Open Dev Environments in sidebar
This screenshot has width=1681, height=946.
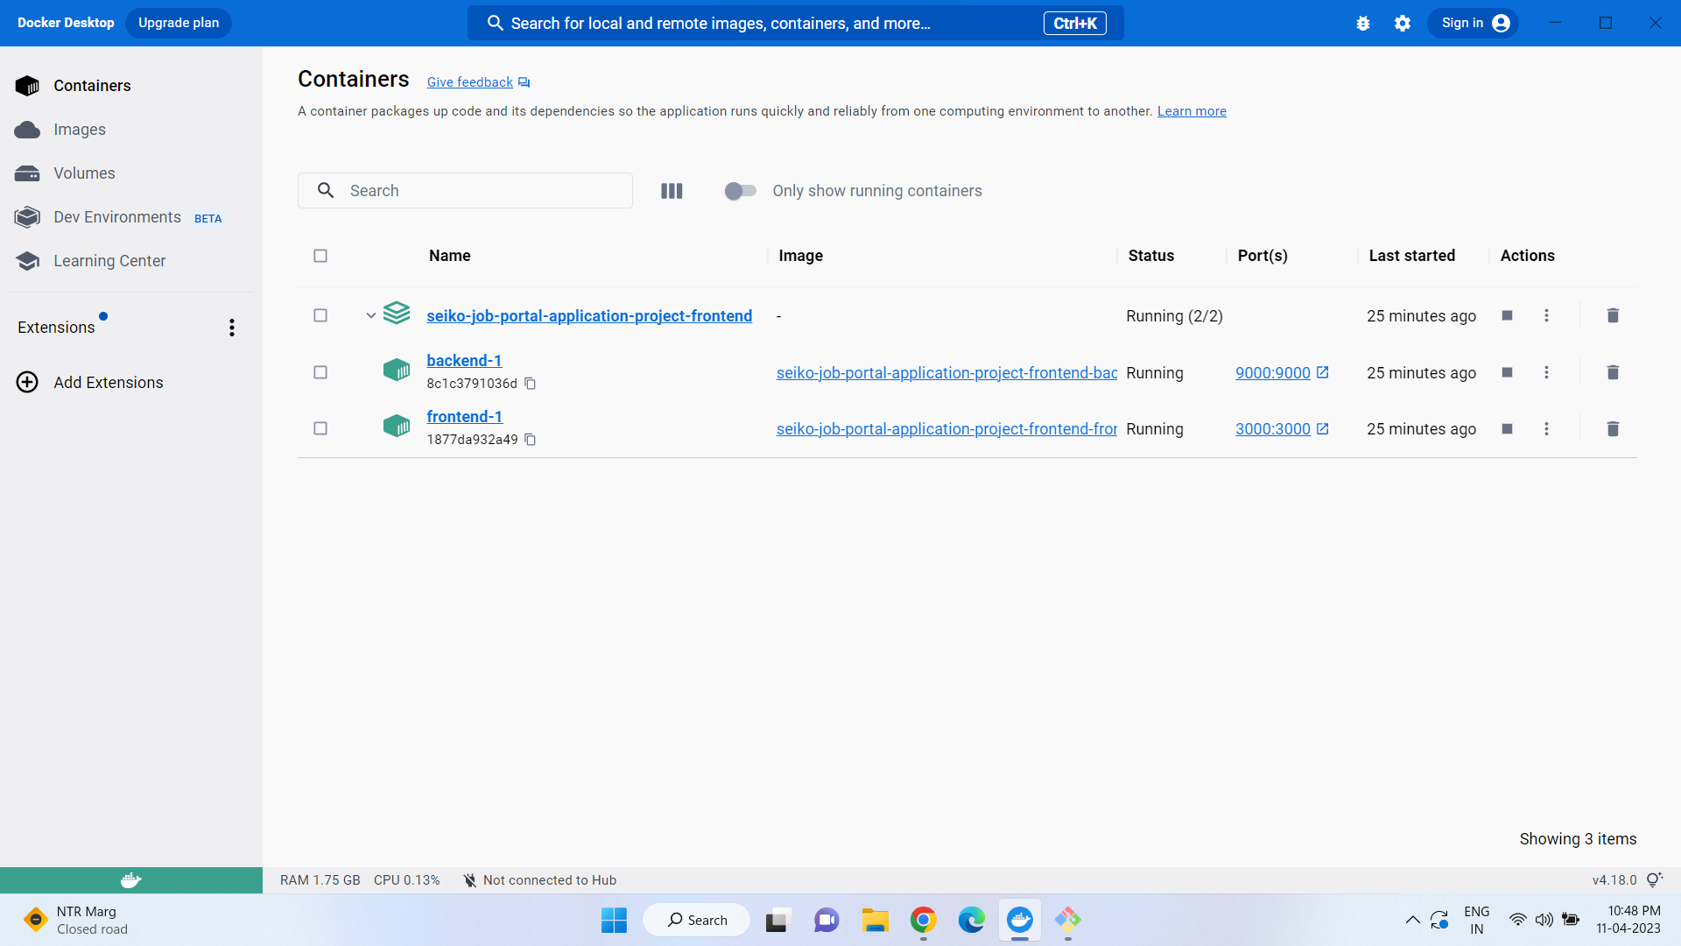point(117,216)
